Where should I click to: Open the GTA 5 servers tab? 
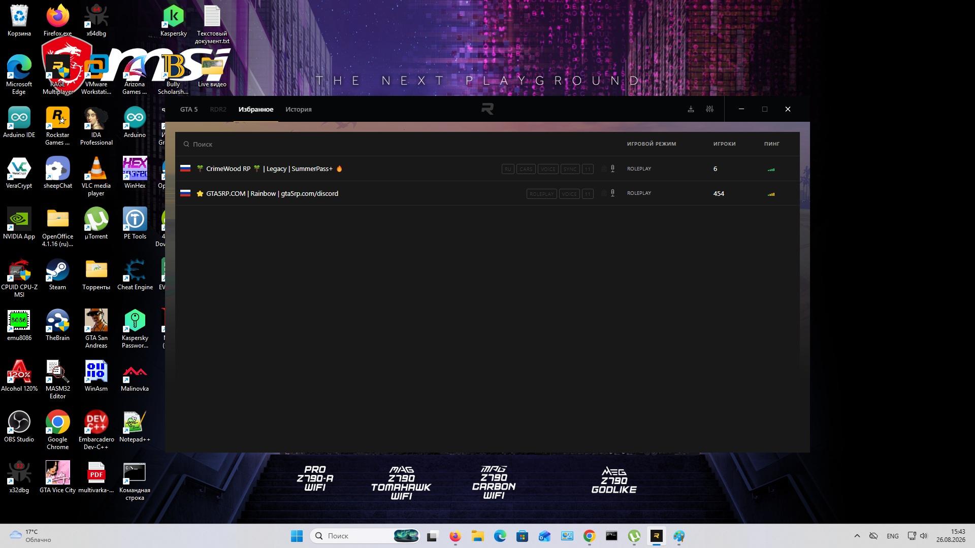click(189, 109)
